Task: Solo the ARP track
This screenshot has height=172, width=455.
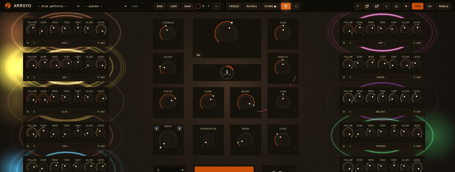Action: (x=350, y=43)
